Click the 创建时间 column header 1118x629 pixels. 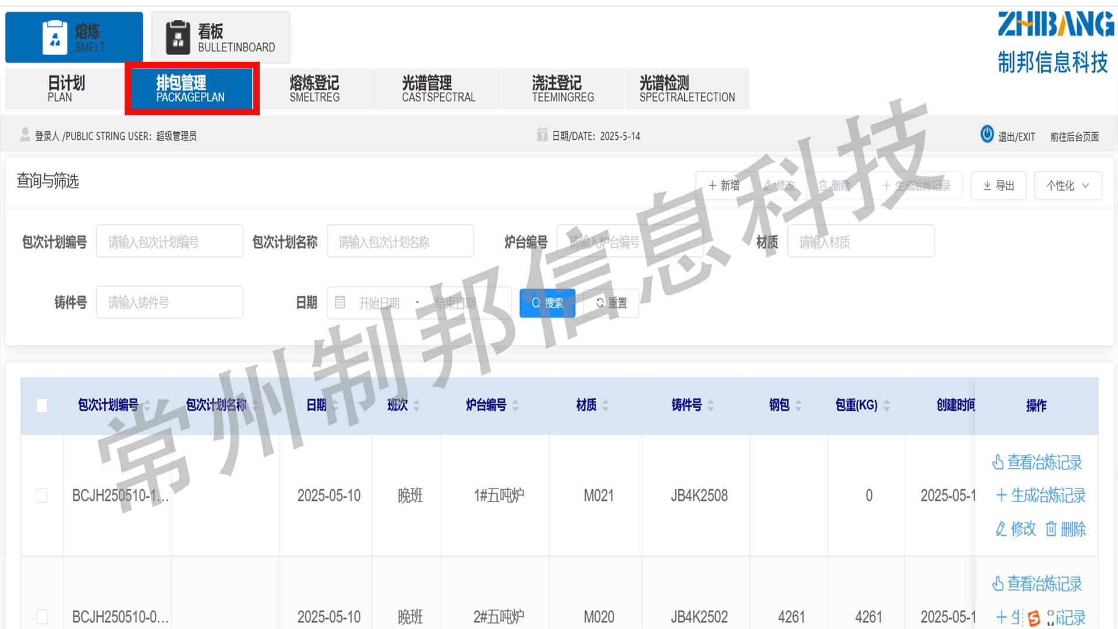(x=956, y=405)
